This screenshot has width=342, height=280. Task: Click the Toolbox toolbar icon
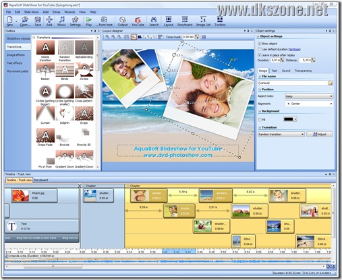[220, 21]
